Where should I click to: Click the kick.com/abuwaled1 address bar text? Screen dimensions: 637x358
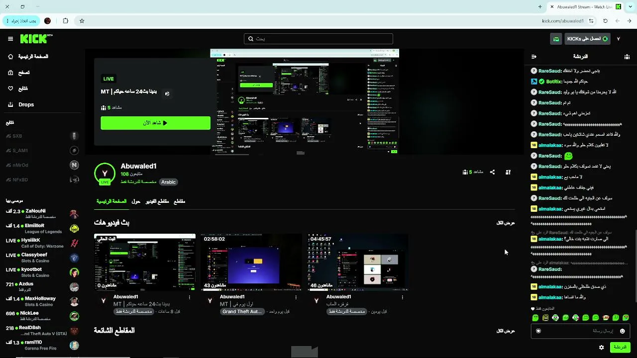[x=563, y=21]
